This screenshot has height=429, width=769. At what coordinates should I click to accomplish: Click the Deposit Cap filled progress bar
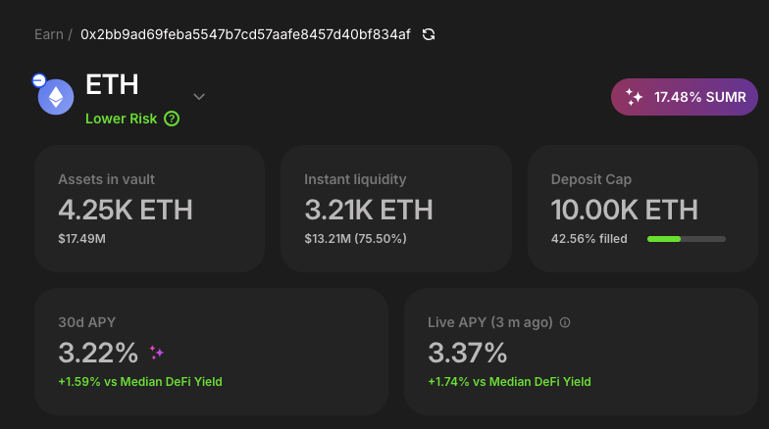(x=686, y=238)
